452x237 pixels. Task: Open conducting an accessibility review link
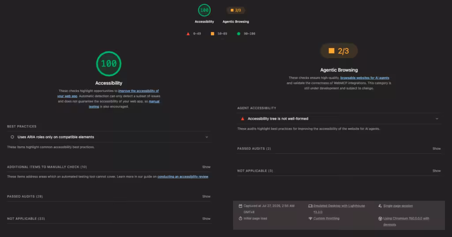183,177
